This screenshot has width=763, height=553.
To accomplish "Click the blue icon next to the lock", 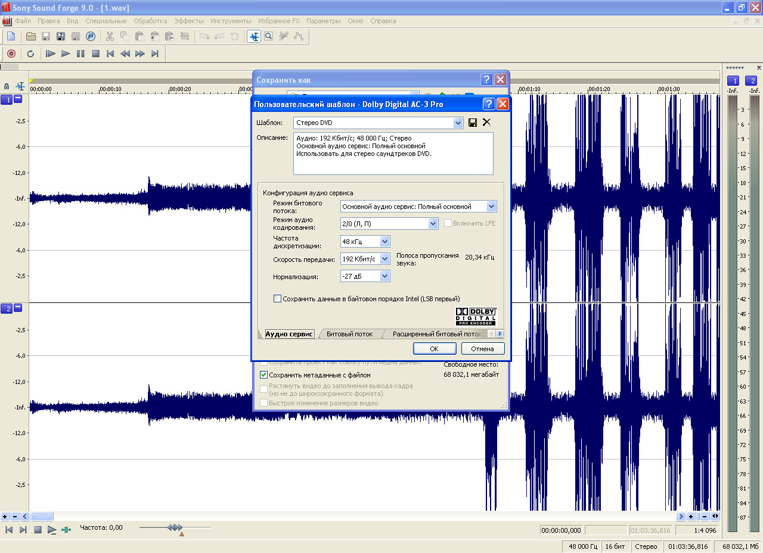I will pyautogui.click(x=20, y=86).
